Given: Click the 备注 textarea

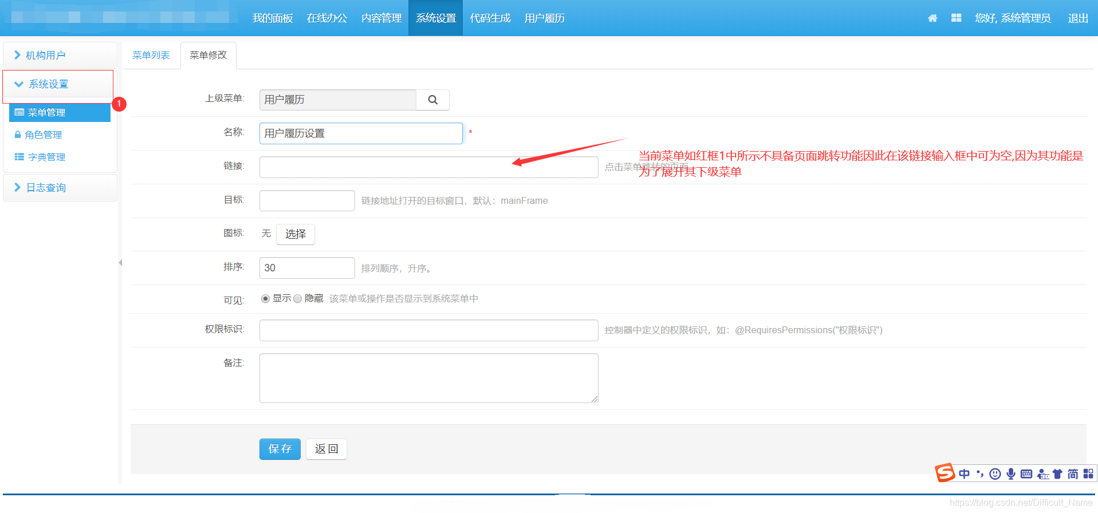Looking at the screenshot, I should point(429,378).
